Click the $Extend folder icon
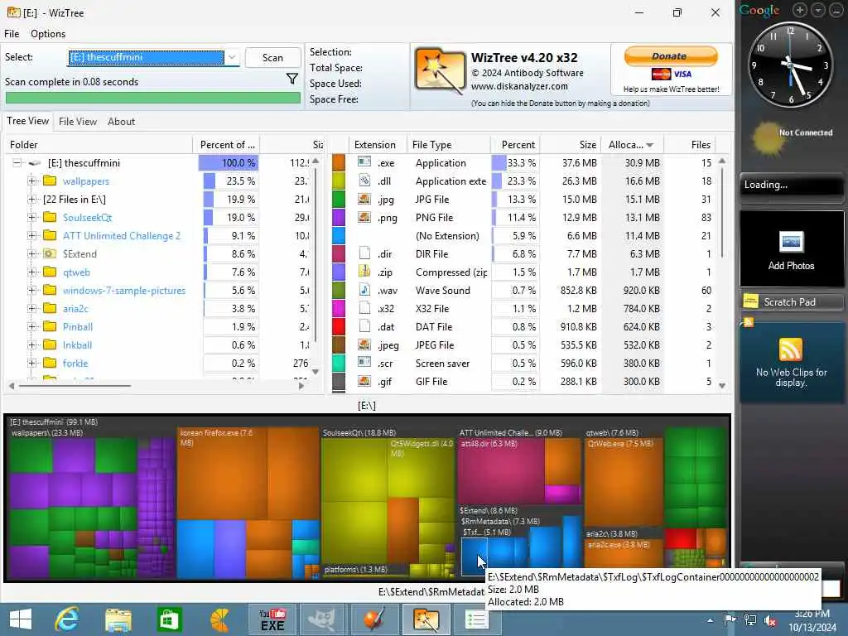The image size is (848, 636). (x=50, y=253)
